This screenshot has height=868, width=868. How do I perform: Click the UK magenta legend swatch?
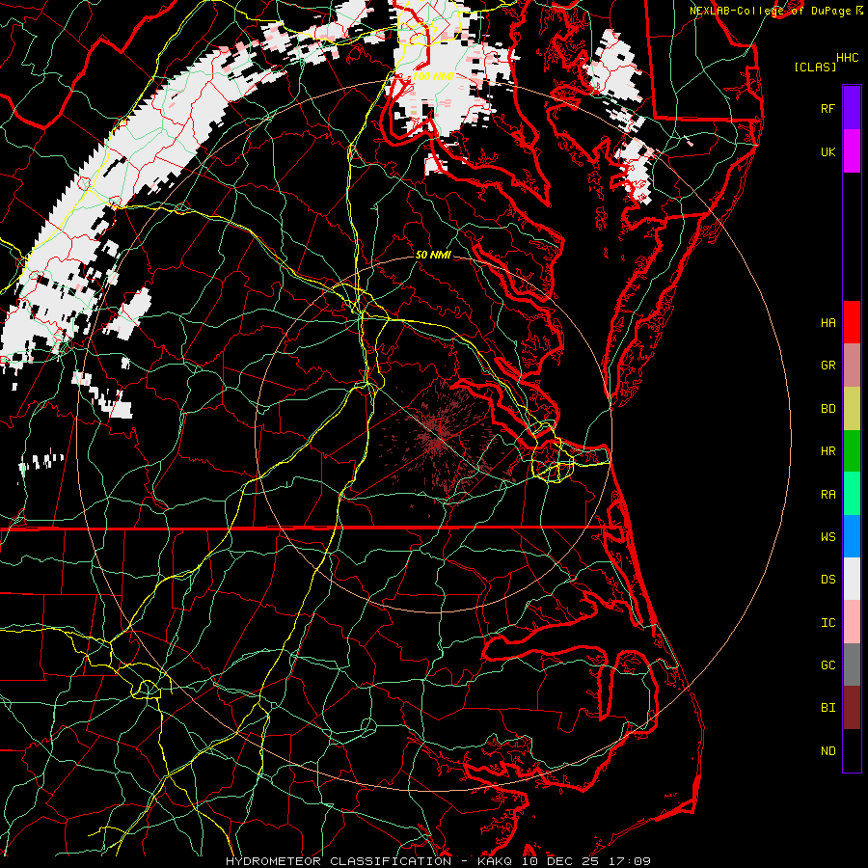[x=852, y=151]
